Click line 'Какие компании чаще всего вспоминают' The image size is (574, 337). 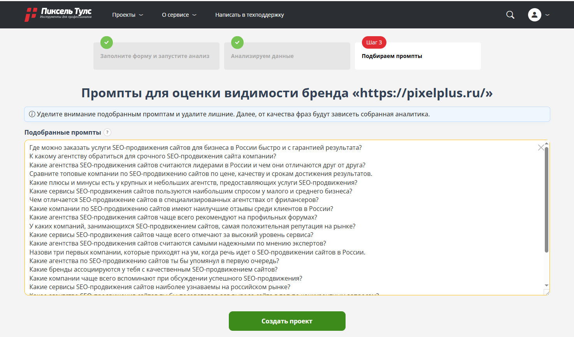point(166,278)
